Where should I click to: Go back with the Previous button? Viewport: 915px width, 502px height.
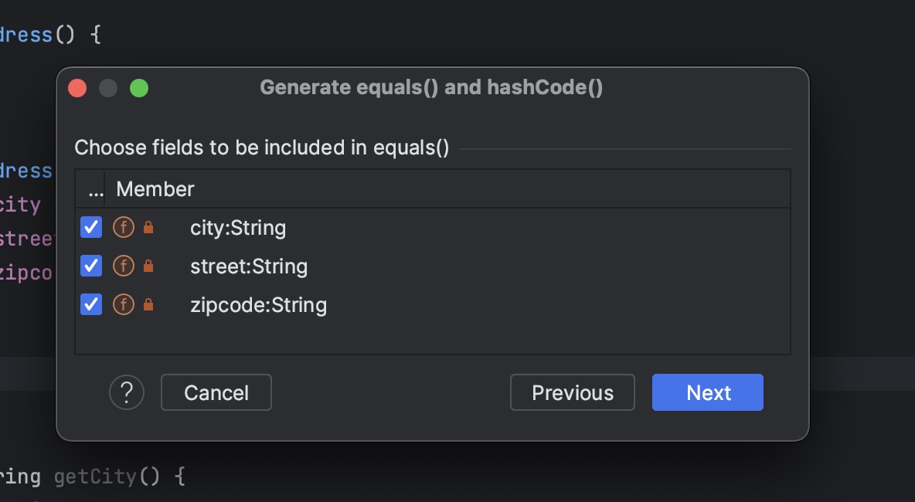click(572, 392)
